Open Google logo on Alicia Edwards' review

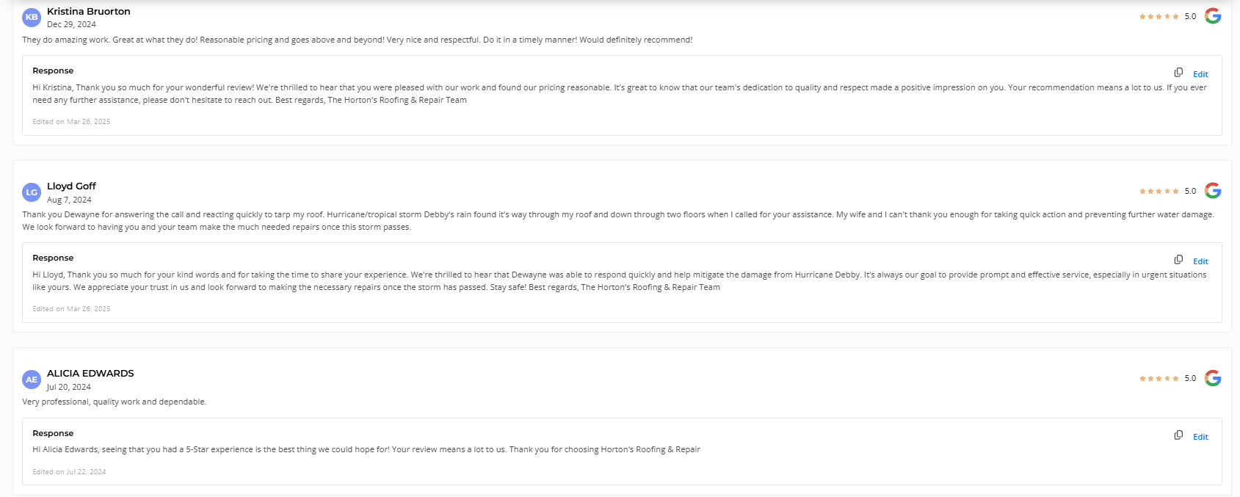(1213, 378)
